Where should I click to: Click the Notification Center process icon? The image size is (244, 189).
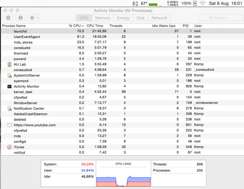9,108
